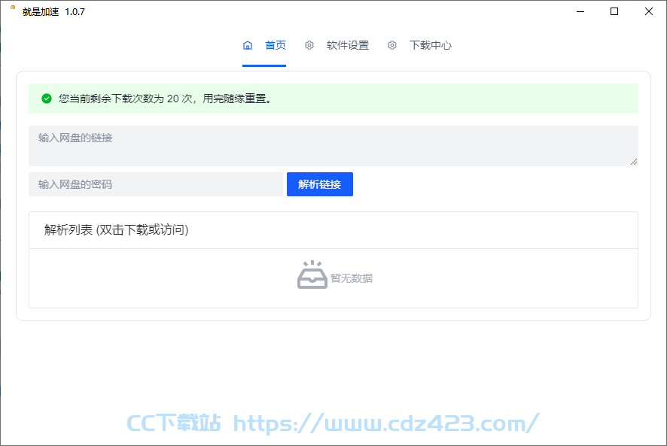This screenshot has height=446, width=667.
Task: Click the 解析列表 header text
Action: pos(116,230)
